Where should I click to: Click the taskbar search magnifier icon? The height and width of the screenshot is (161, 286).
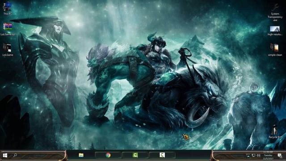15,155
